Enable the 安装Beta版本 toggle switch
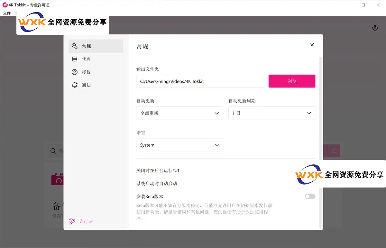This screenshot has width=386, height=248. (x=310, y=196)
